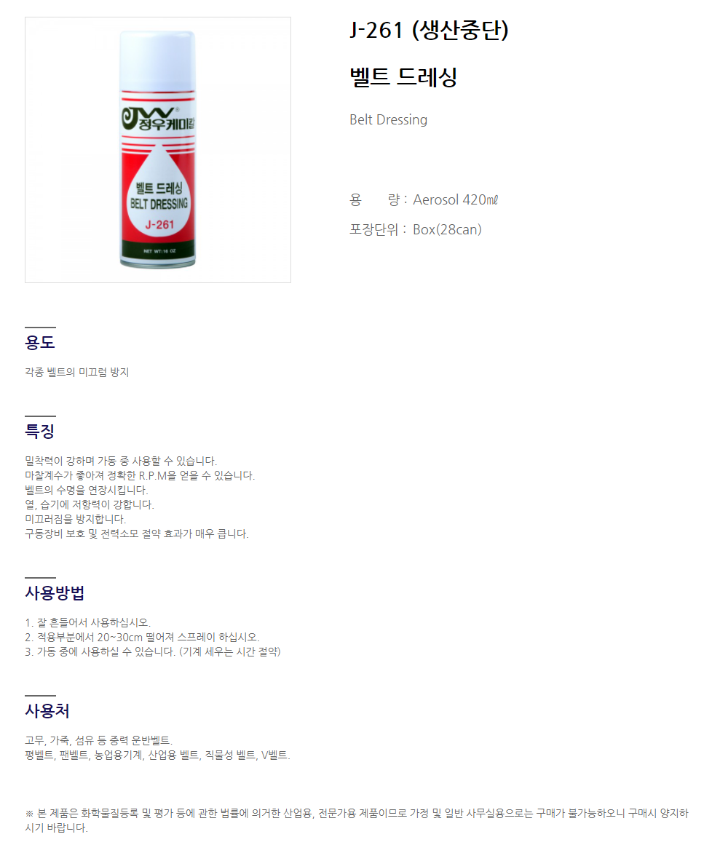The height and width of the screenshot is (853, 704).
Task: Click the line mentioning R.P.M
Action: 140,475
